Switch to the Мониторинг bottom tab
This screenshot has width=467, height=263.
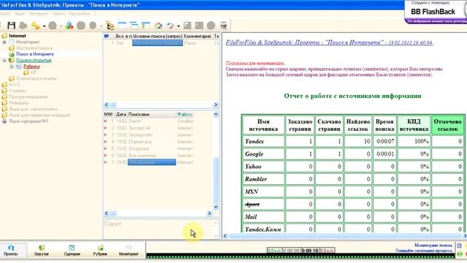[x=128, y=251]
